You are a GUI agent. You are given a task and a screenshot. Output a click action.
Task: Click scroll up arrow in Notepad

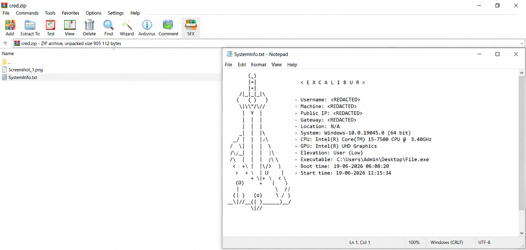coord(522,73)
